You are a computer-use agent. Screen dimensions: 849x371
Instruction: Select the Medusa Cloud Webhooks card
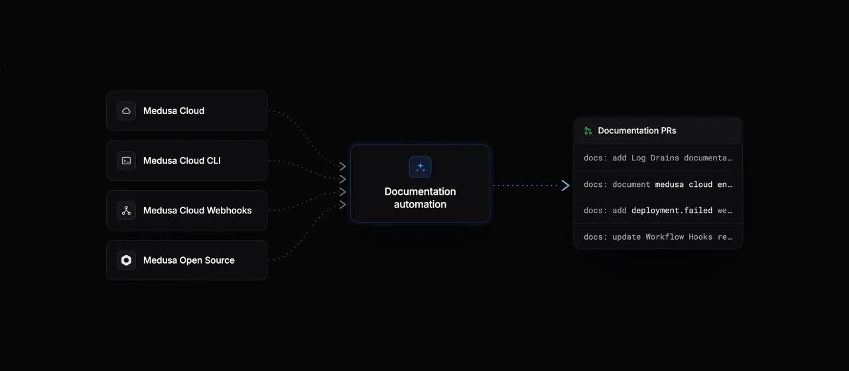(187, 210)
